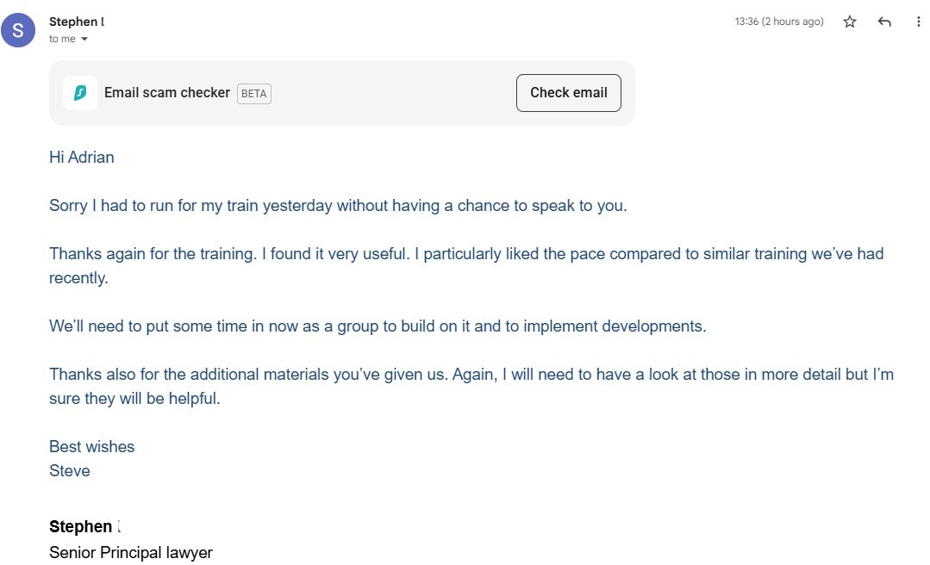The height and width of the screenshot is (565, 930).
Task: Click the reply arrow icon
Action: (x=884, y=22)
